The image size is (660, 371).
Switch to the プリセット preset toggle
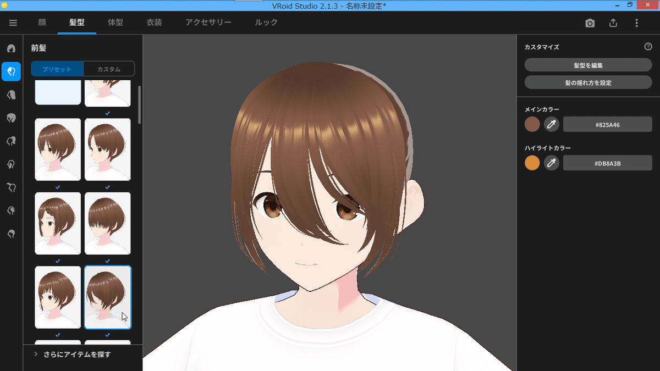point(57,69)
